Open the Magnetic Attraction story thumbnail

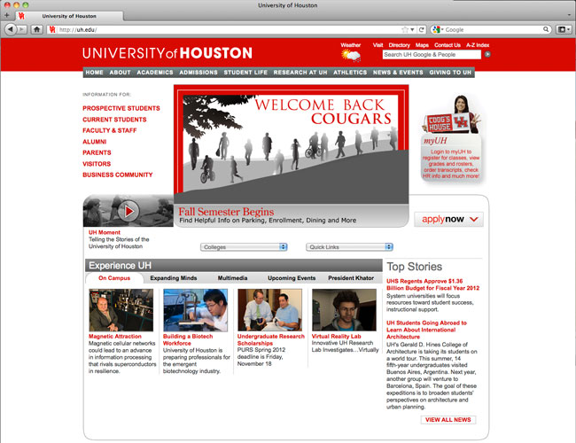click(x=121, y=310)
